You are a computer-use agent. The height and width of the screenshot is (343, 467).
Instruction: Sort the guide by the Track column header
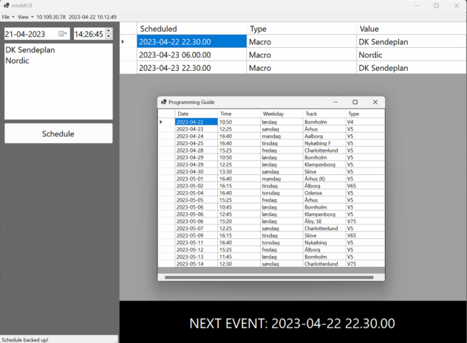coord(324,114)
